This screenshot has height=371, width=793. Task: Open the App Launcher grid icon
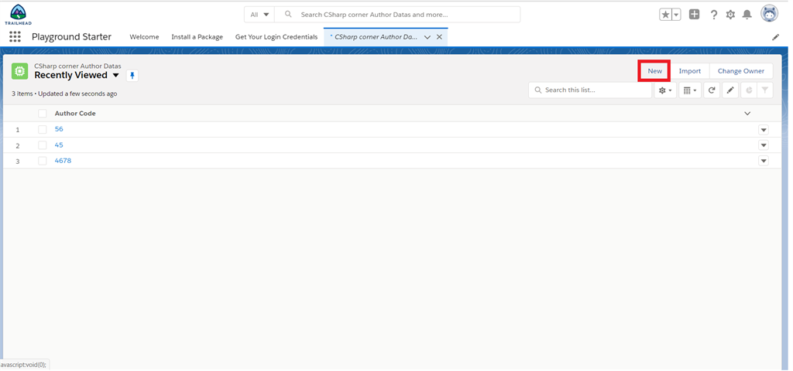pyautogui.click(x=15, y=37)
